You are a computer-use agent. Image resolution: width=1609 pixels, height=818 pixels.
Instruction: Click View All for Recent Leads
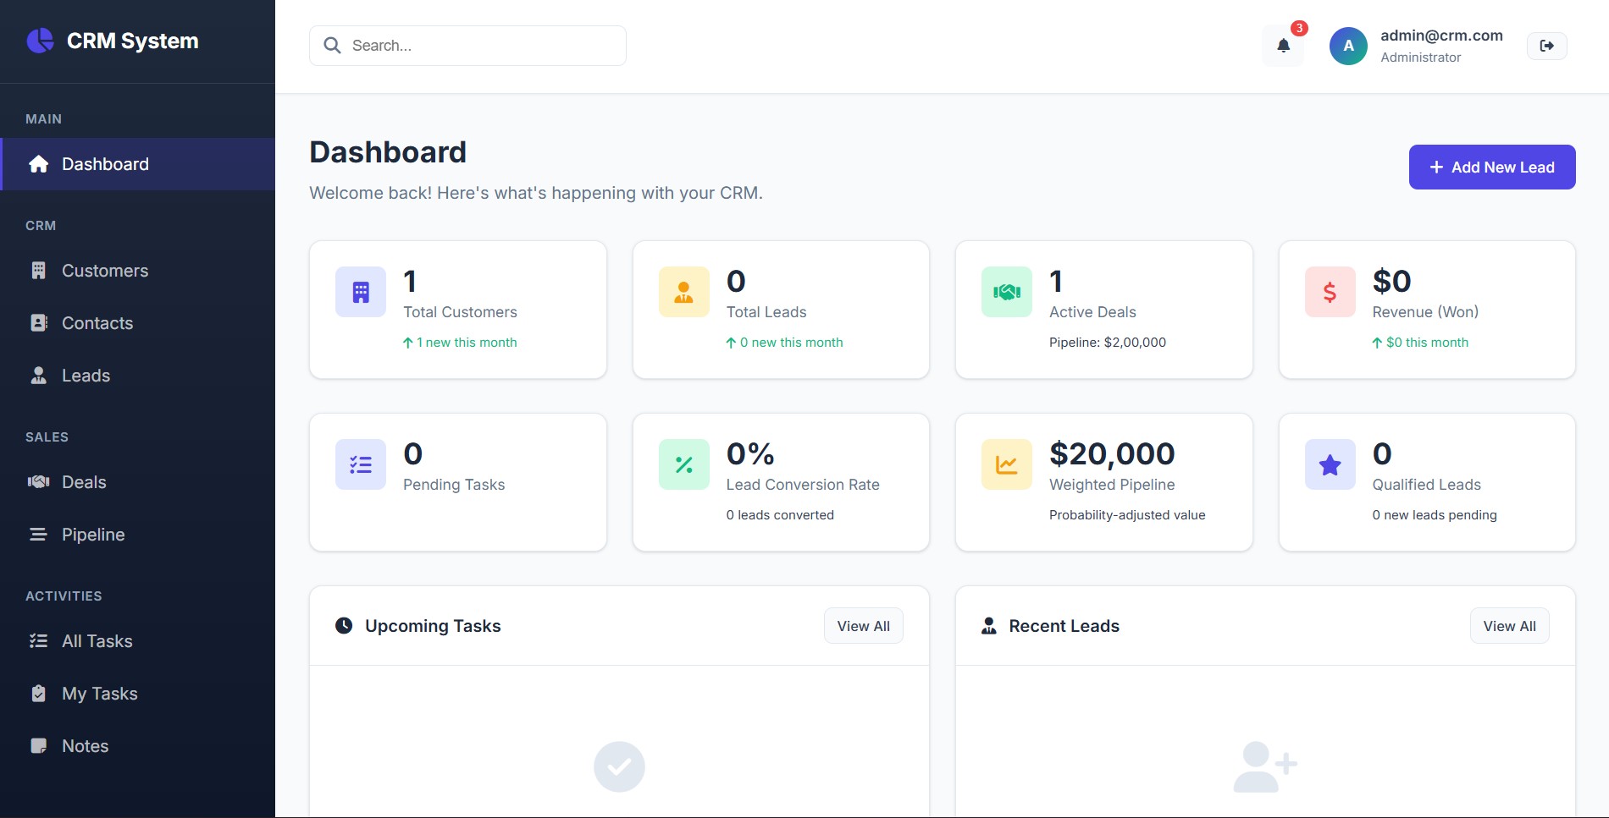click(x=1509, y=626)
